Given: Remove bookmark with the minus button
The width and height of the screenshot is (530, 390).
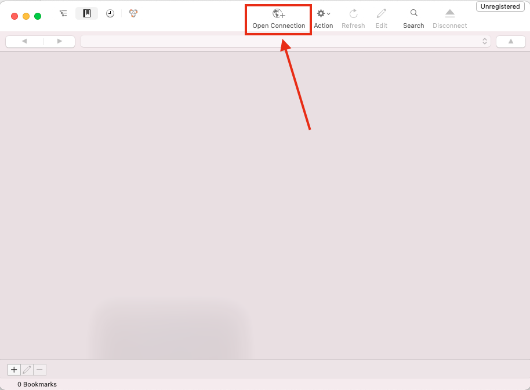Looking at the screenshot, I should pos(39,370).
